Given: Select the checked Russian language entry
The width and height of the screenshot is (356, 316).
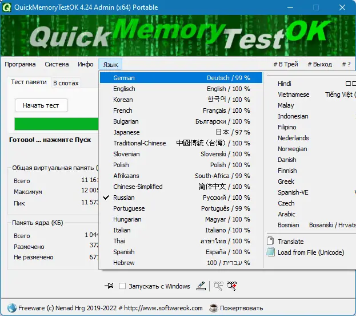Looking at the screenshot, I should coord(181,197).
